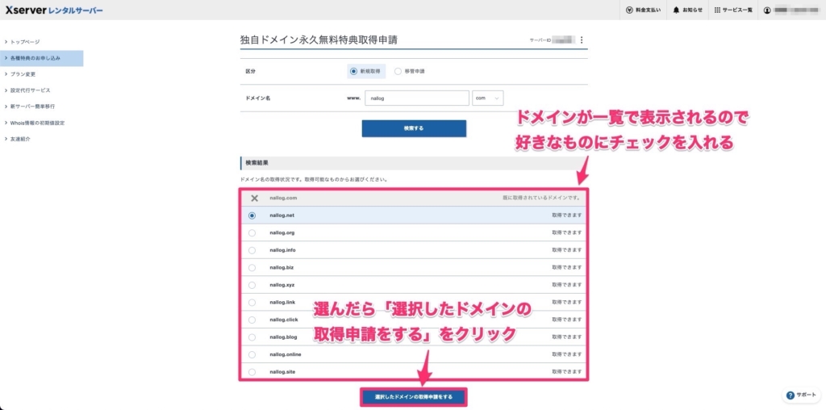Open the com domain extension dropdown
Image resolution: width=826 pixels, height=410 pixels.
click(x=488, y=98)
